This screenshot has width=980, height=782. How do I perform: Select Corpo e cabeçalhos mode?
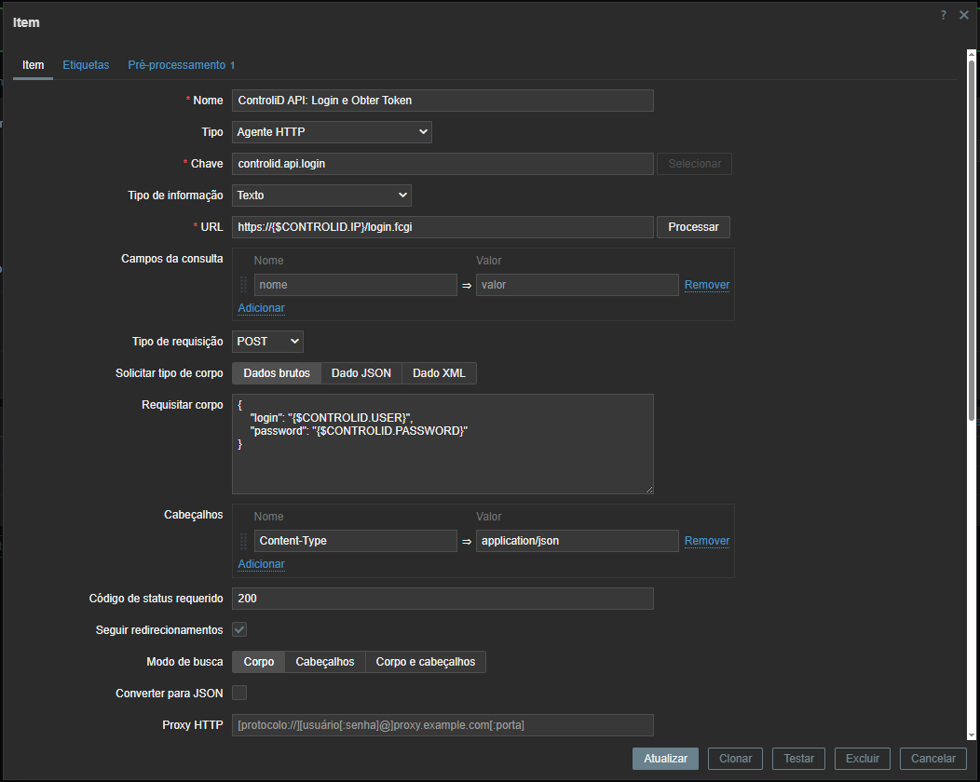click(x=425, y=662)
